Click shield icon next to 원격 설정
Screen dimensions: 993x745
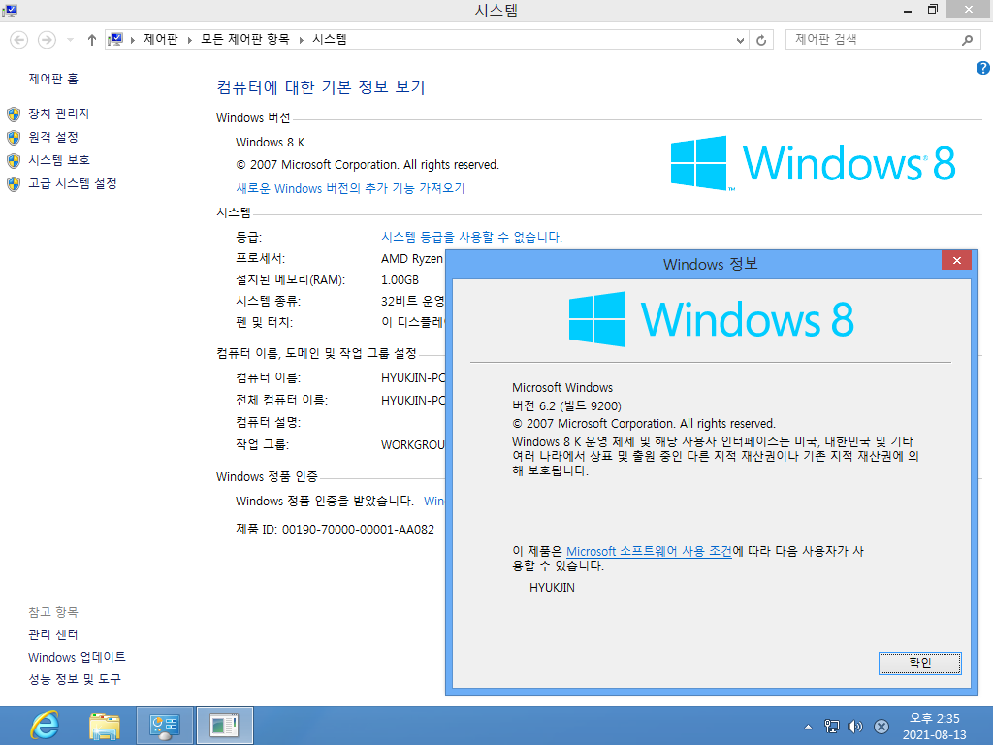click(x=14, y=138)
